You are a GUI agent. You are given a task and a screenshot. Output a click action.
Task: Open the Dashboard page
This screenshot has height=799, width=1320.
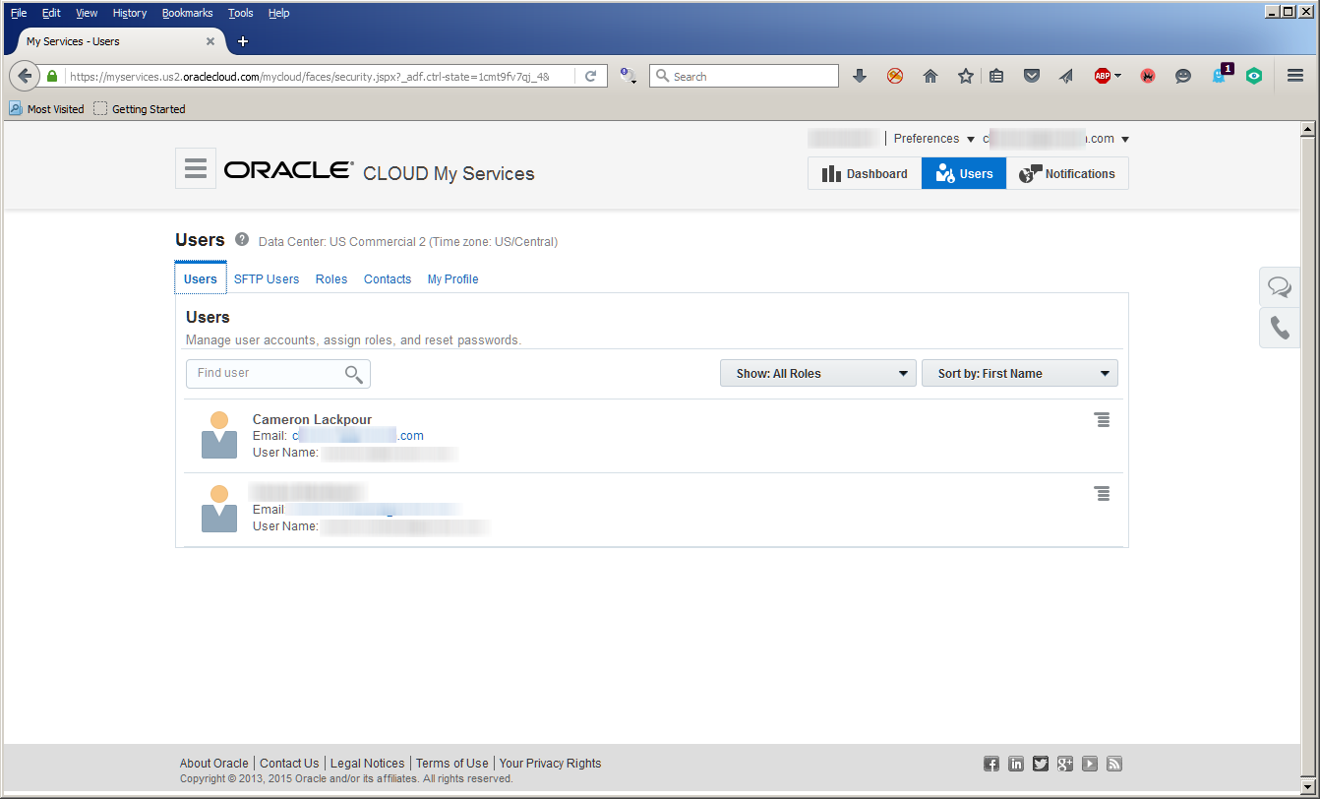(x=865, y=173)
